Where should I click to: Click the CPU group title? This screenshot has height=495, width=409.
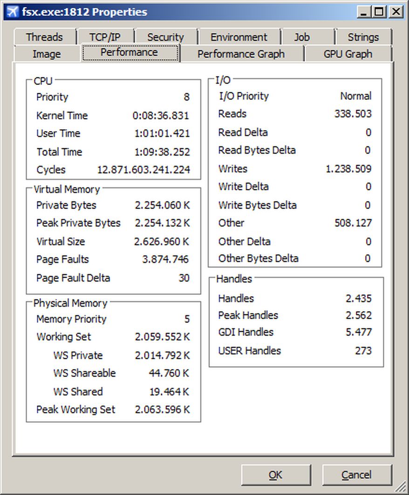[43, 81]
